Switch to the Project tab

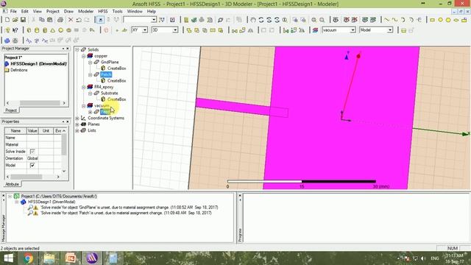pyautogui.click(x=11, y=110)
